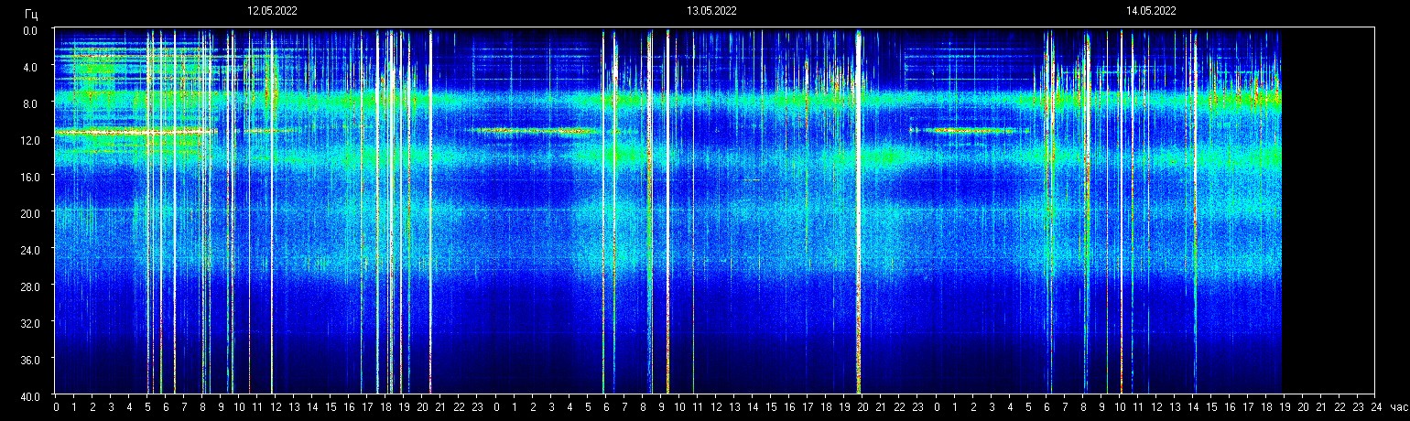Select the 36.0 frequency axis label
This screenshot has width=1410, height=421.
30,360
